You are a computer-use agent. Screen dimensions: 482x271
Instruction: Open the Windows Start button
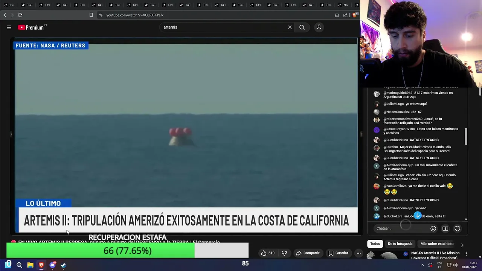click(8, 265)
